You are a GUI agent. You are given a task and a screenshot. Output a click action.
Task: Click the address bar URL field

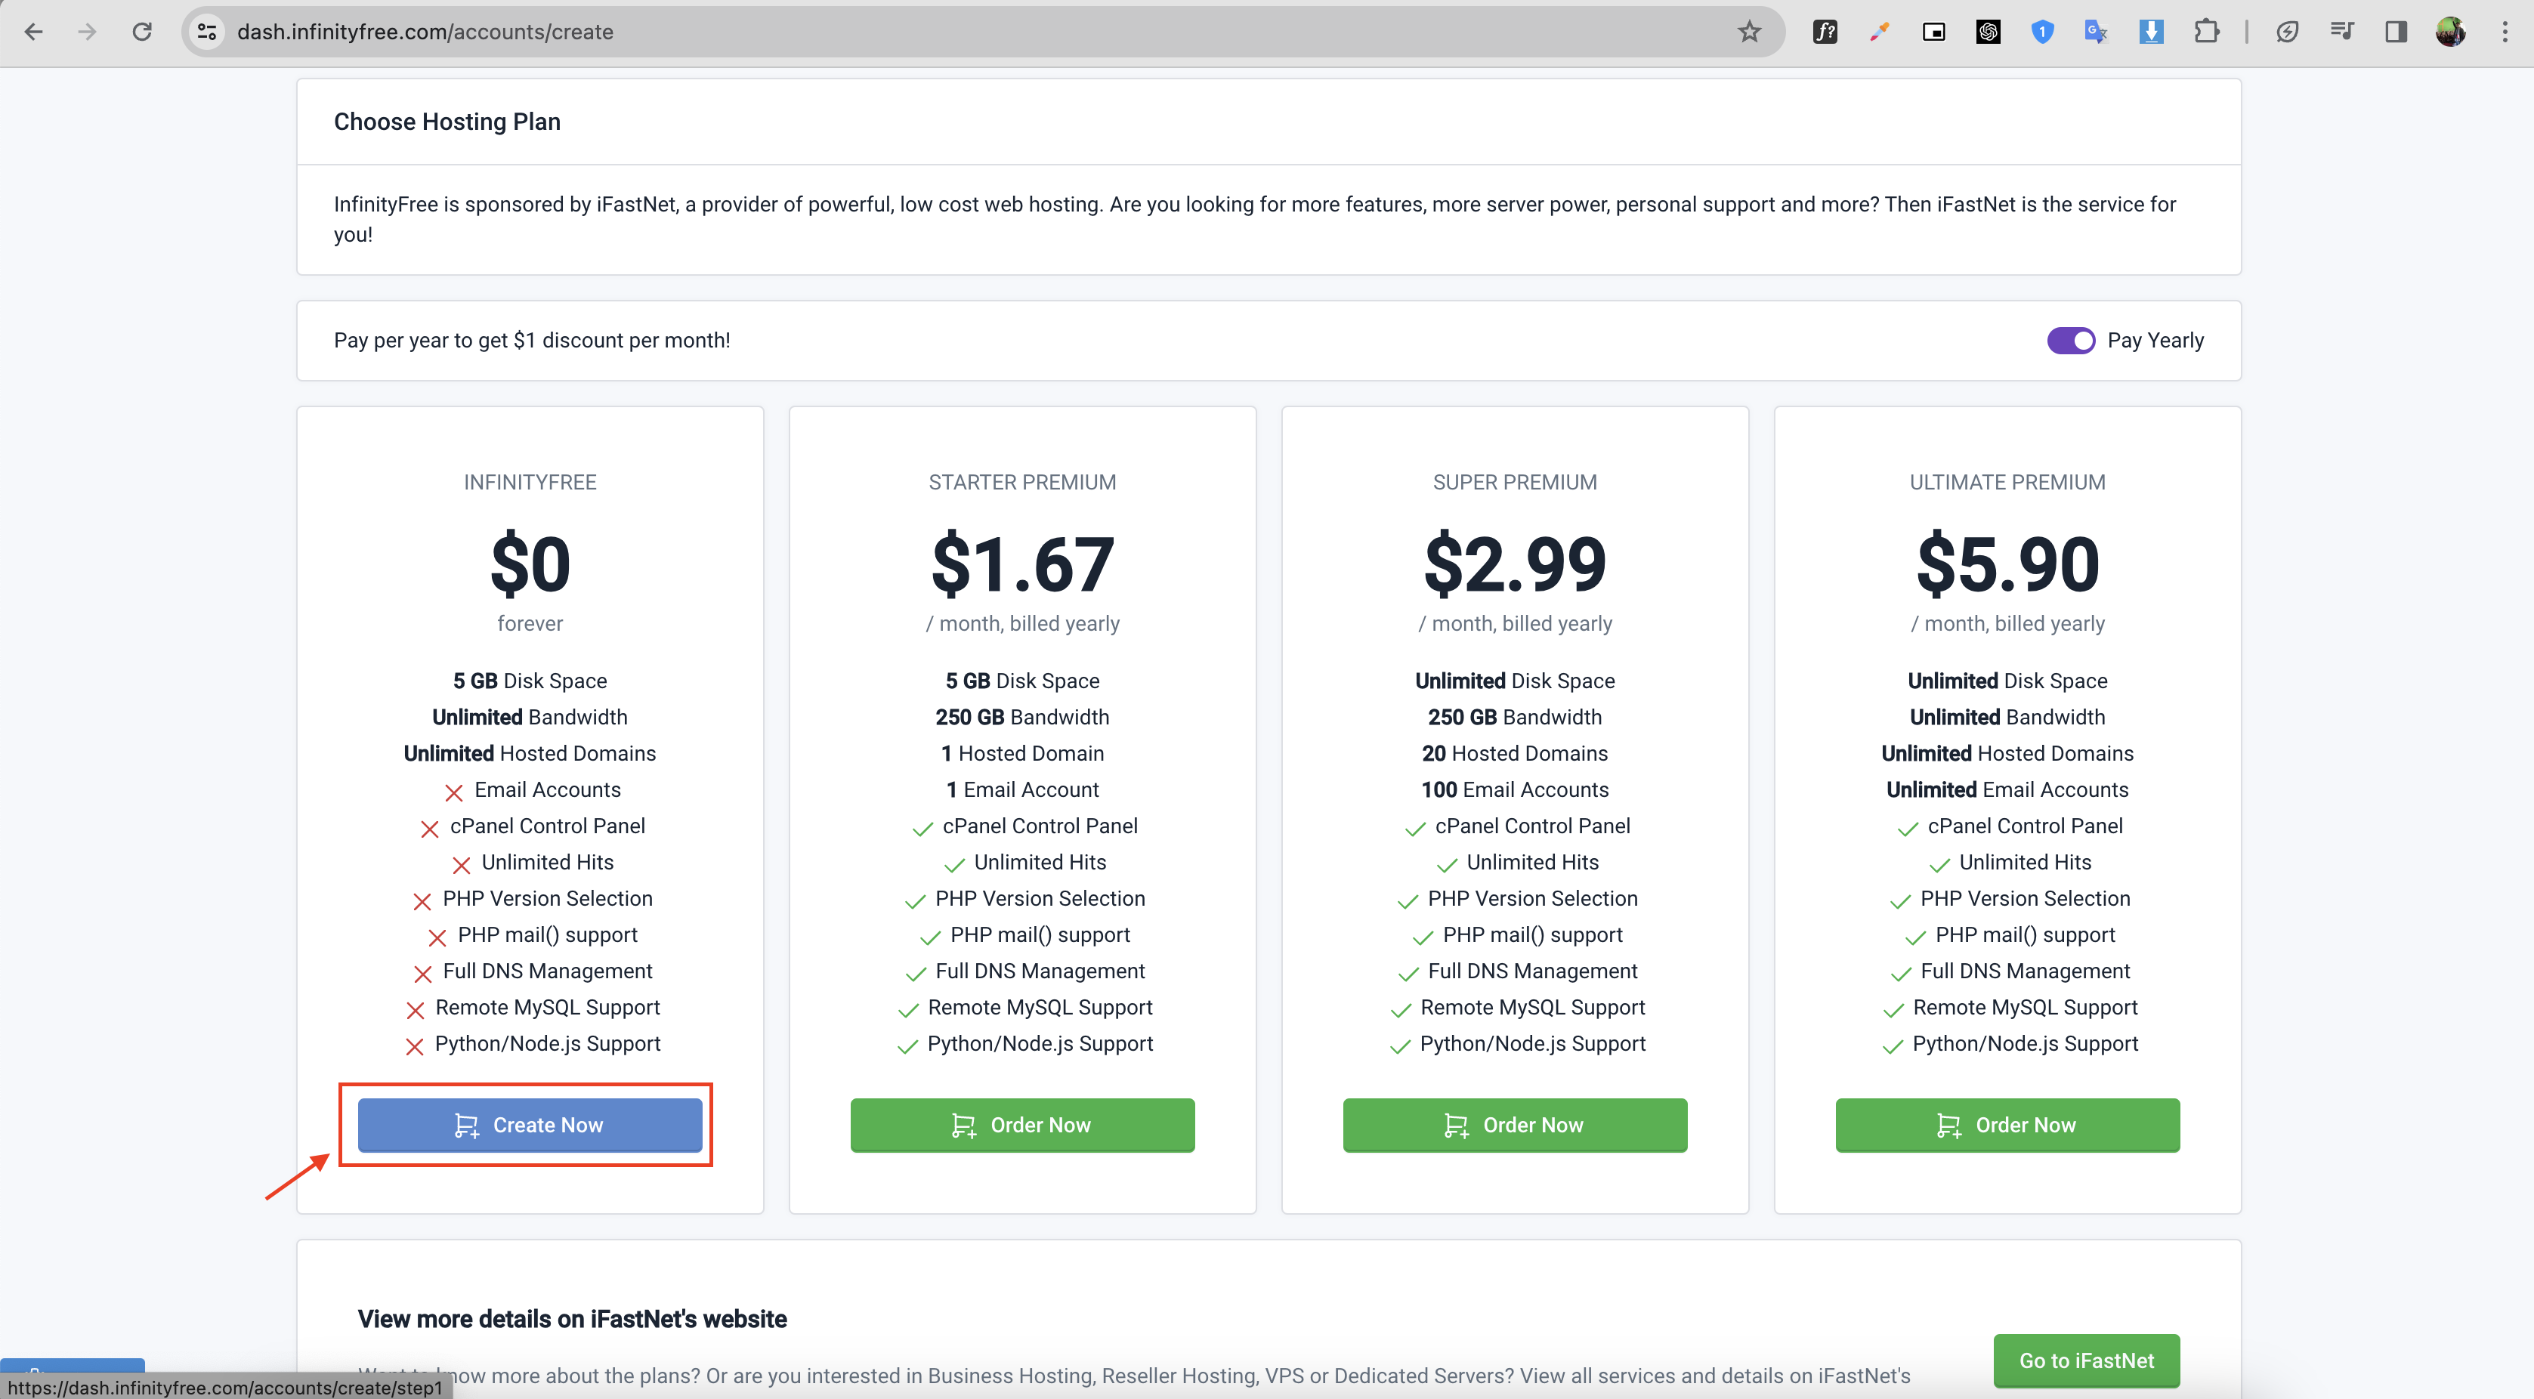(885, 32)
